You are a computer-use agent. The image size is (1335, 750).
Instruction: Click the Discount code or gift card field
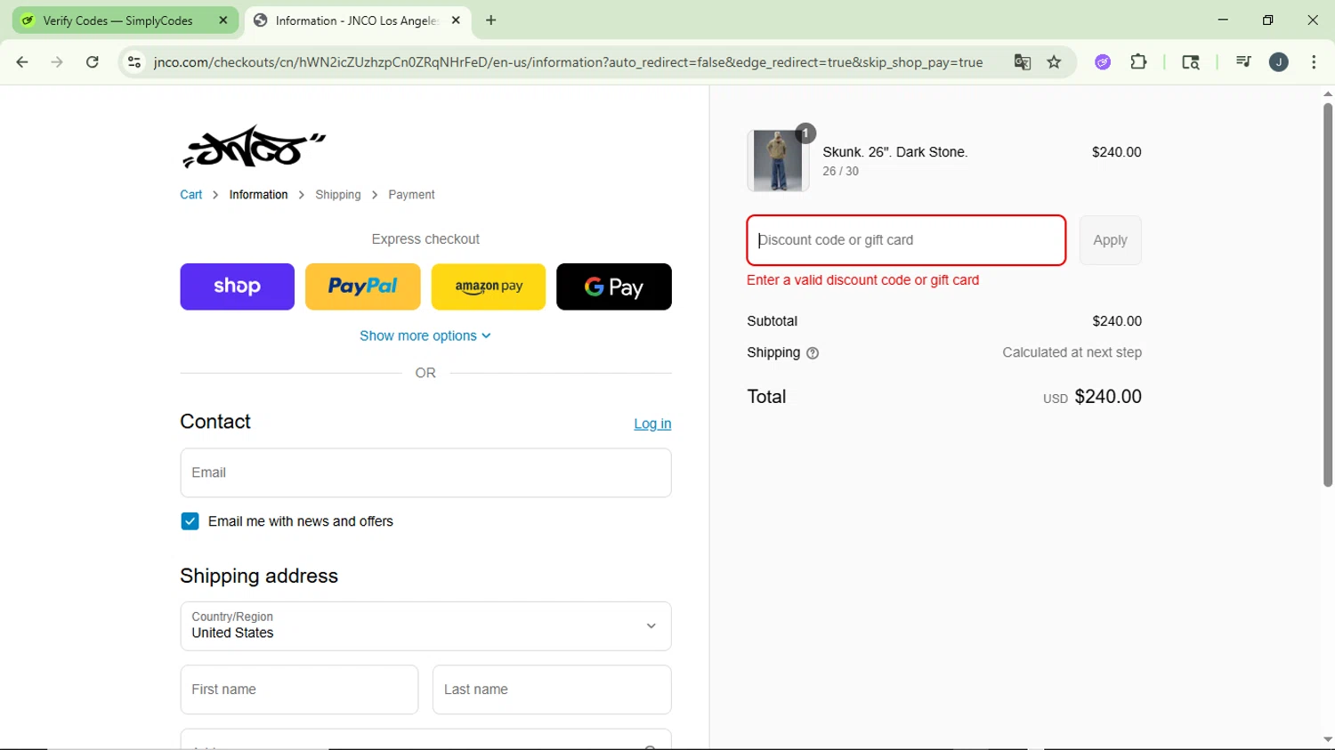(906, 240)
